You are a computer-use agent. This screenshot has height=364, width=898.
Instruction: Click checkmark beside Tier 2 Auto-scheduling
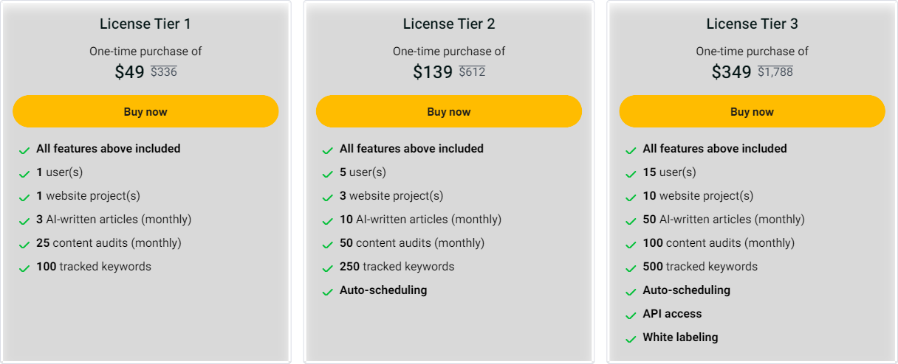pos(328,293)
